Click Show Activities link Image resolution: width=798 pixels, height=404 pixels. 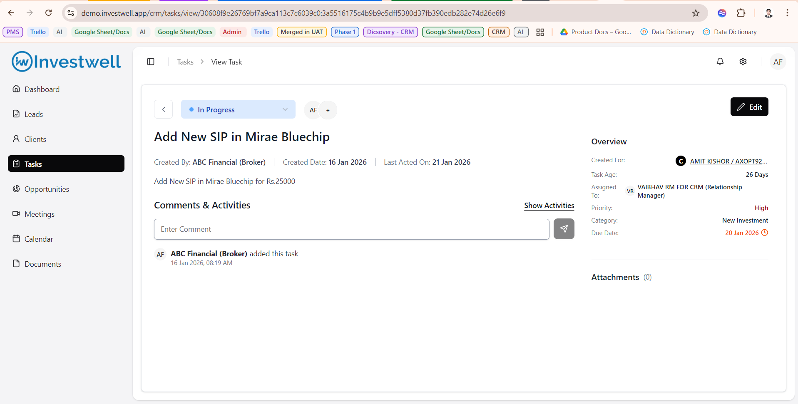tap(549, 206)
